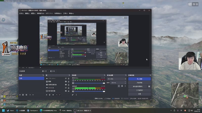202x113 pixels.
Task: Undock the 源 panel with its float icon
Action: 69,75
